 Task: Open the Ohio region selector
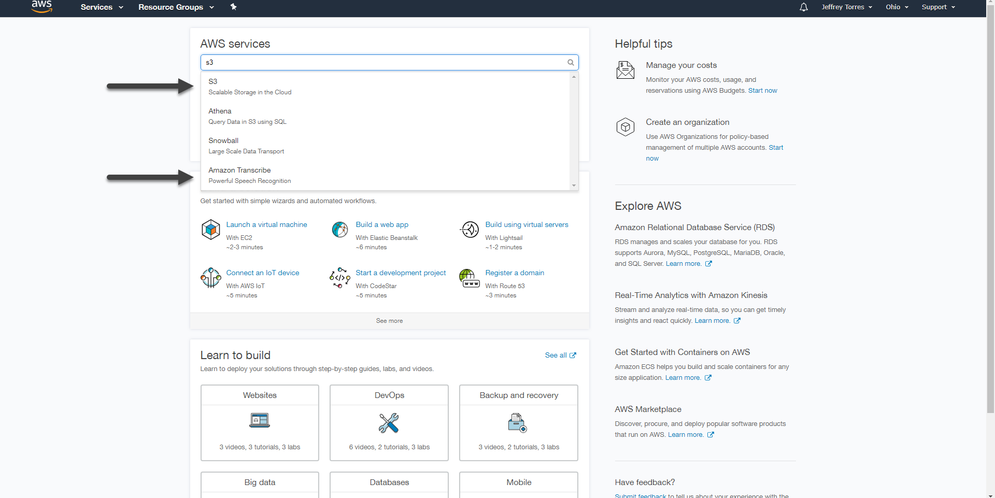pyautogui.click(x=897, y=7)
